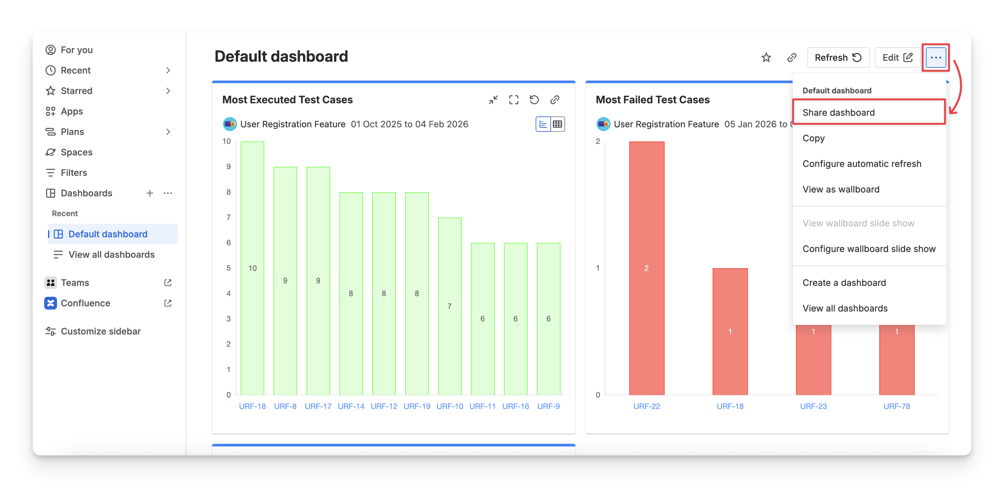This screenshot has height=488, width=1004.
Task: Refresh the Most Executed Test Cases gadget
Action: click(534, 100)
